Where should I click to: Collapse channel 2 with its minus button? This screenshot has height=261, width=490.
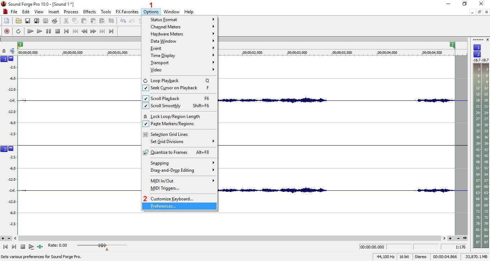click(11, 148)
